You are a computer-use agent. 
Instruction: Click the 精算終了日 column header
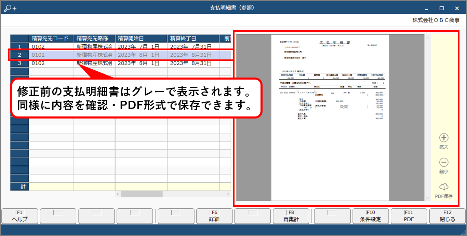click(194, 38)
